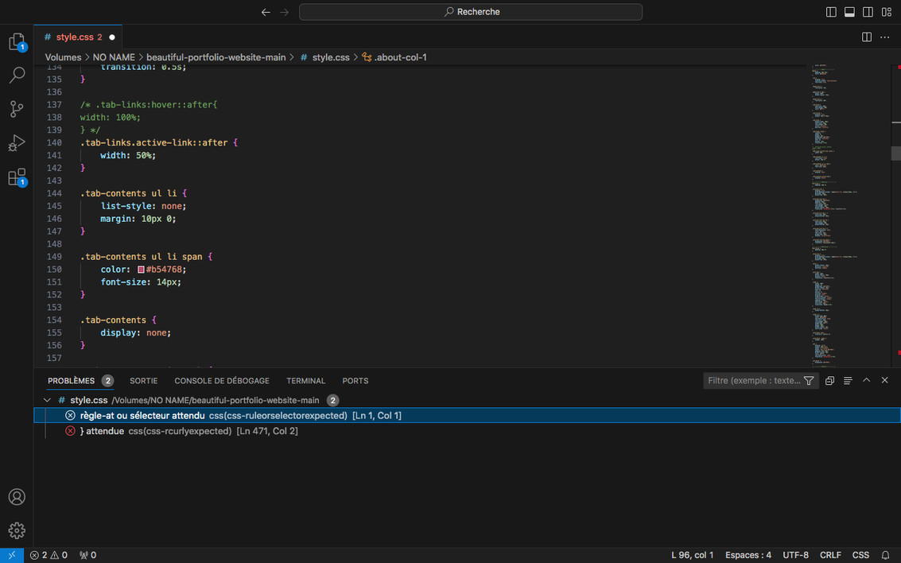Open Run and Debug view
The width and height of the screenshot is (901, 563).
[x=17, y=142]
